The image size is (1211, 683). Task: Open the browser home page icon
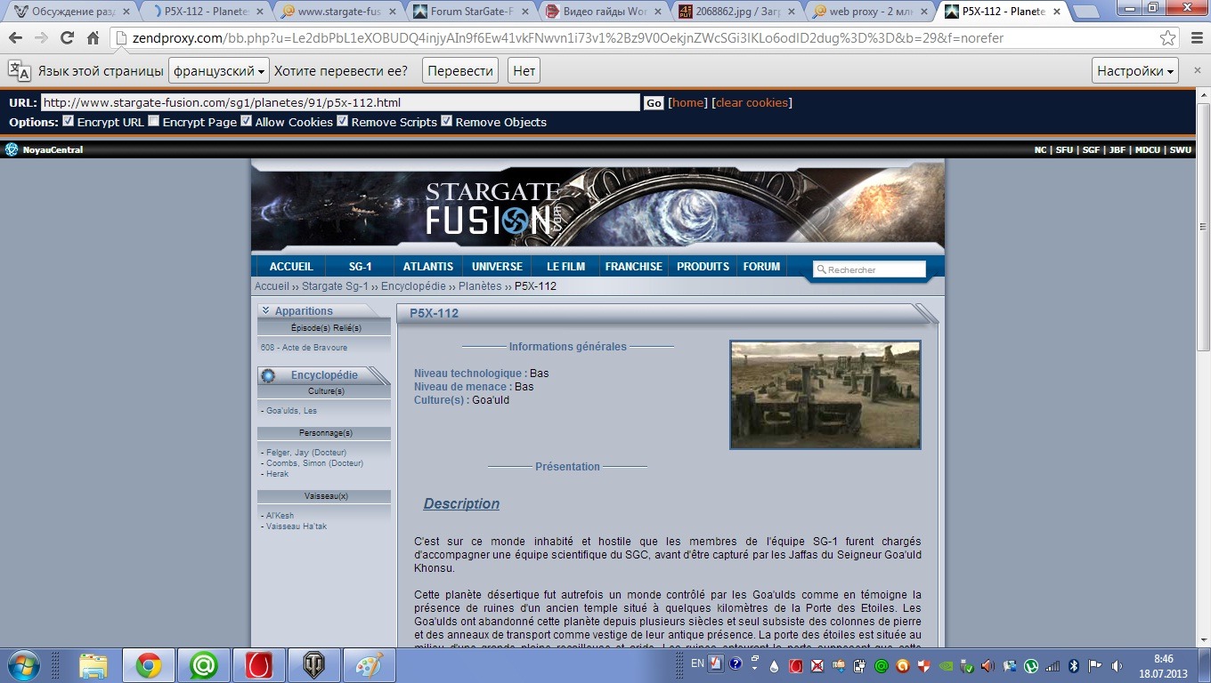coord(93,38)
